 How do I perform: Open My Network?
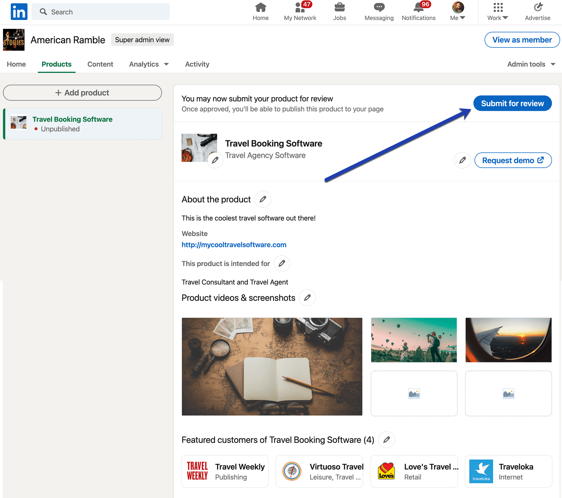pos(299,12)
